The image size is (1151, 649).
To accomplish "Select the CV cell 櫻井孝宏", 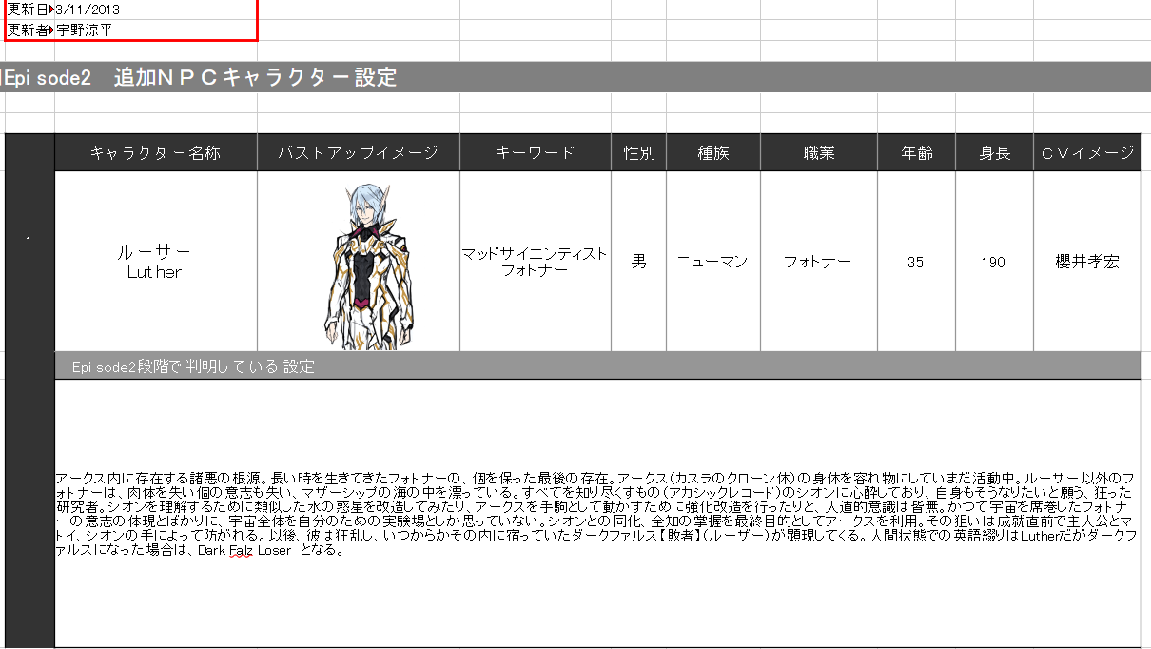I will 1087,262.
